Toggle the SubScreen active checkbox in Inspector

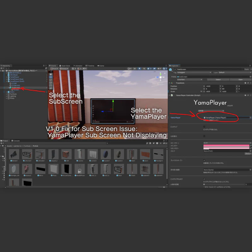[x=175, y=69]
